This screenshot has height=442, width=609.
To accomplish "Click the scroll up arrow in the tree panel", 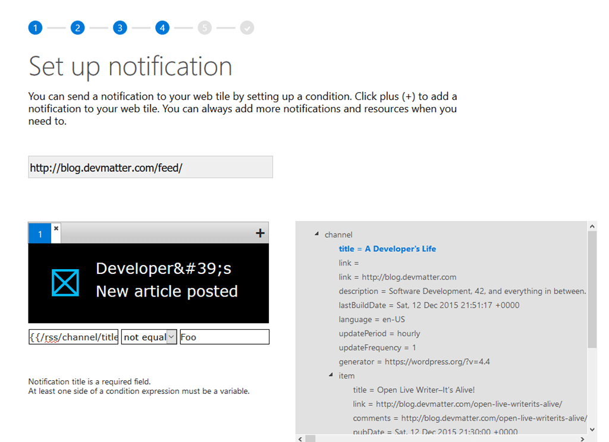I will (592, 226).
